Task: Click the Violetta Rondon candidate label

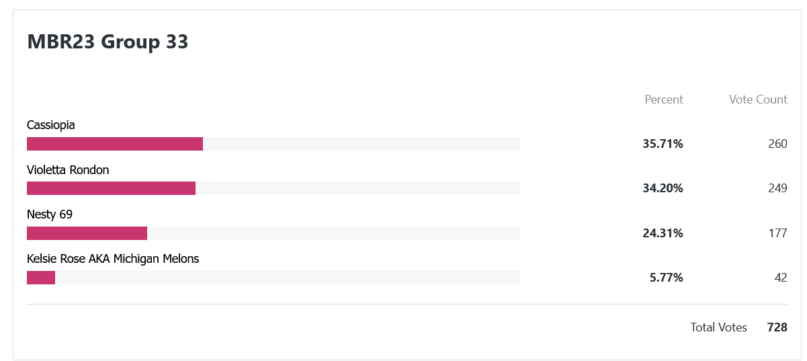Action: coord(68,170)
